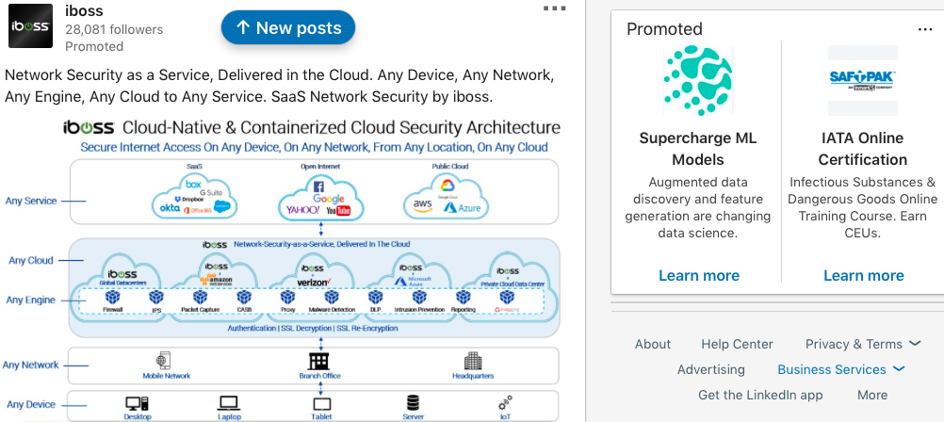Click the New posts button
944x422 pixels.
(287, 27)
